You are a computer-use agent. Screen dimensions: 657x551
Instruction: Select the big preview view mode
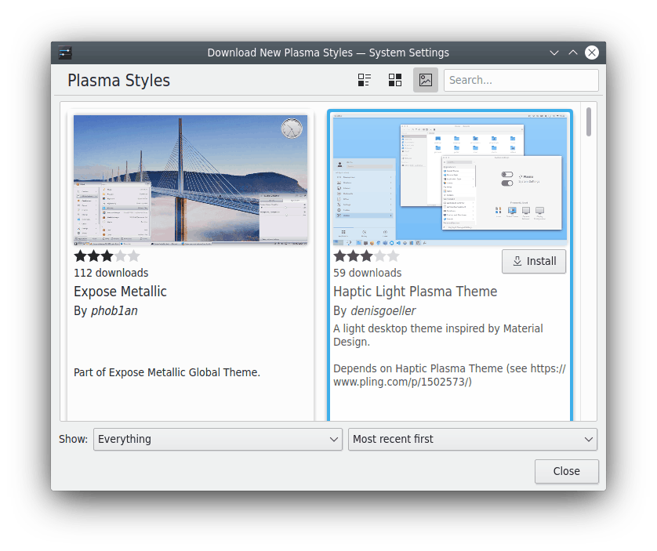tap(426, 80)
